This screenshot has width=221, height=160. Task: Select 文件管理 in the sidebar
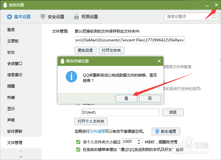tap(21, 142)
